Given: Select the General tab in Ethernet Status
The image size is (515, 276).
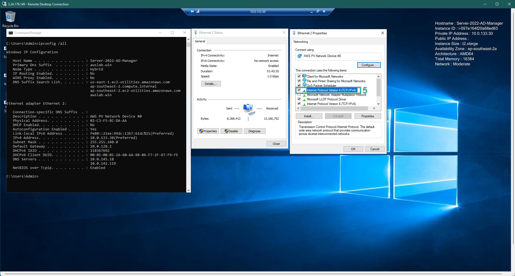Looking at the screenshot, I should pyautogui.click(x=200, y=41).
